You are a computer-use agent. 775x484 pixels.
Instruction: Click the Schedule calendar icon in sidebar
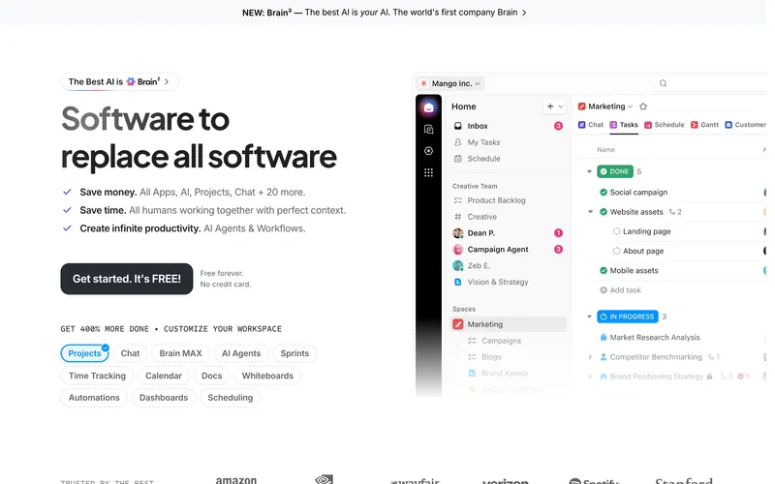click(x=458, y=159)
